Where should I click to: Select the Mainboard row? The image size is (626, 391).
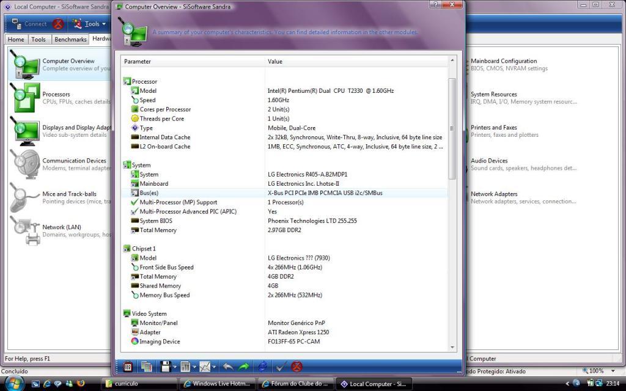point(285,183)
